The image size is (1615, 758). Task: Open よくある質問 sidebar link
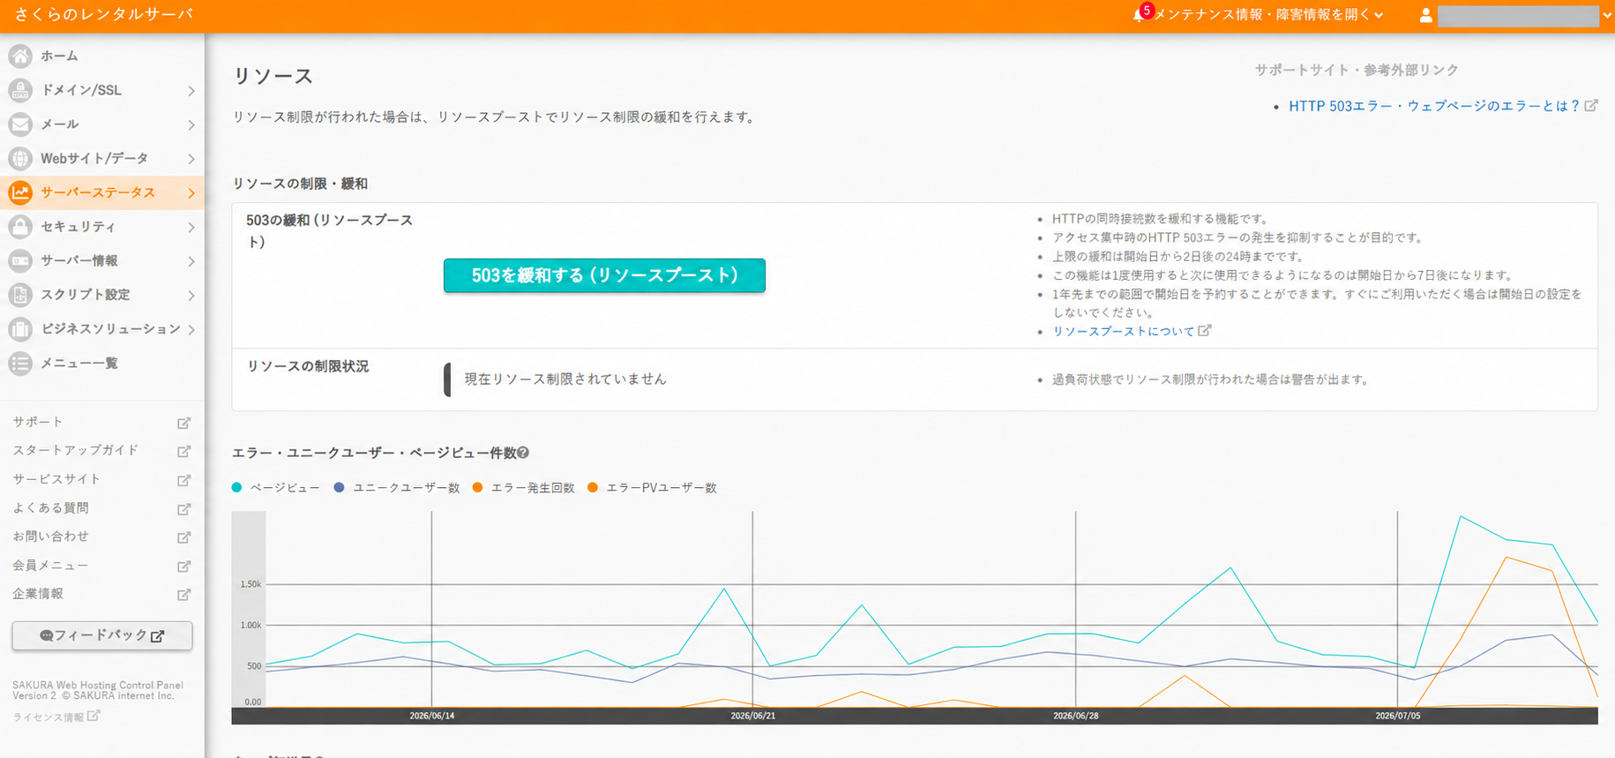[x=50, y=507]
